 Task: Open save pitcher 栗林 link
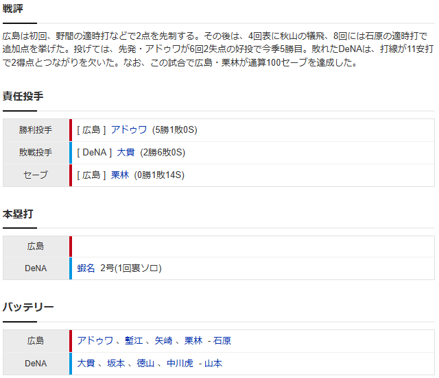[120, 175]
